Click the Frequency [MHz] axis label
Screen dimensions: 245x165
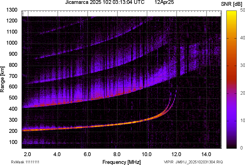(x=121, y=162)
